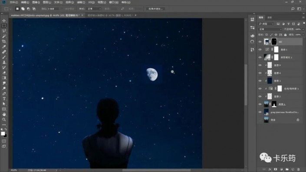The height and width of the screenshot is (172, 306).
Task: Click the foreground color swatch
Action: (x=3, y=133)
